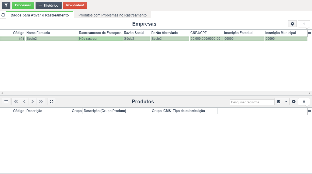Open Produtos grid settings gear
This screenshot has height=174, width=312.
[294, 102]
